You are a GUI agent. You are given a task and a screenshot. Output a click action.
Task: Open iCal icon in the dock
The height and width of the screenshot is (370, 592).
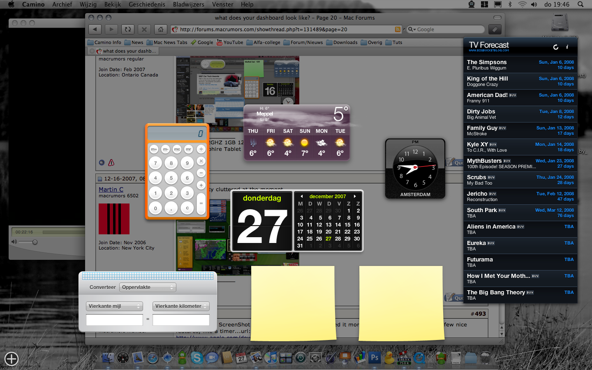tap(241, 358)
